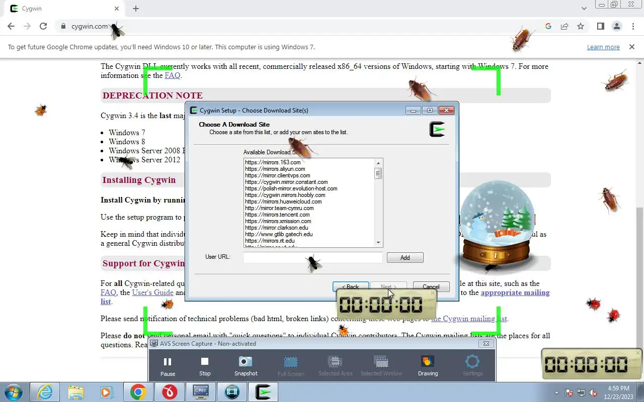Go forward in Chrome browser history
The height and width of the screenshot is (402, 644).
27,26
